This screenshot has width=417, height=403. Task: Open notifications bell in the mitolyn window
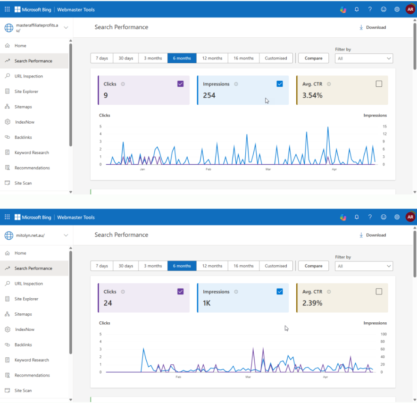pos(357,217)
